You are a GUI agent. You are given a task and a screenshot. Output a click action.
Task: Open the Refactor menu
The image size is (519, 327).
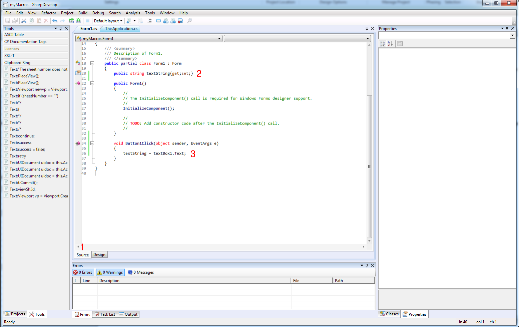click(49, 13)
